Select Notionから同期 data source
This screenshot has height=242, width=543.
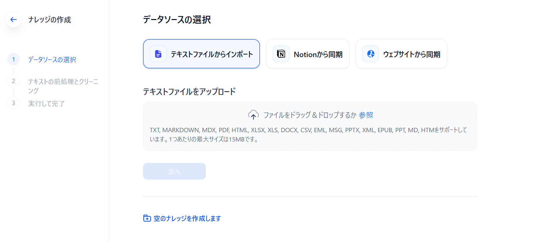coord(308,54)
